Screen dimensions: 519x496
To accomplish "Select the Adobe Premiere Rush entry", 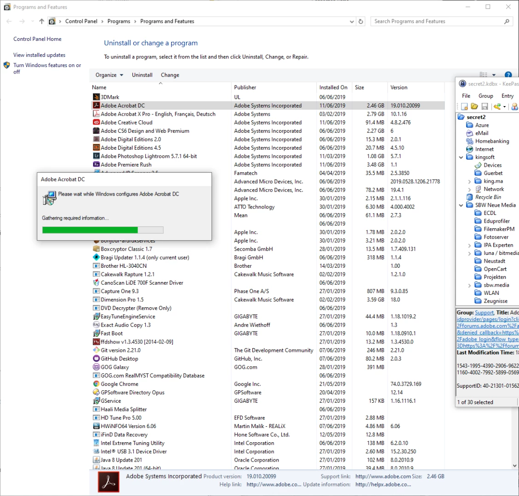I will coord(268,165).
